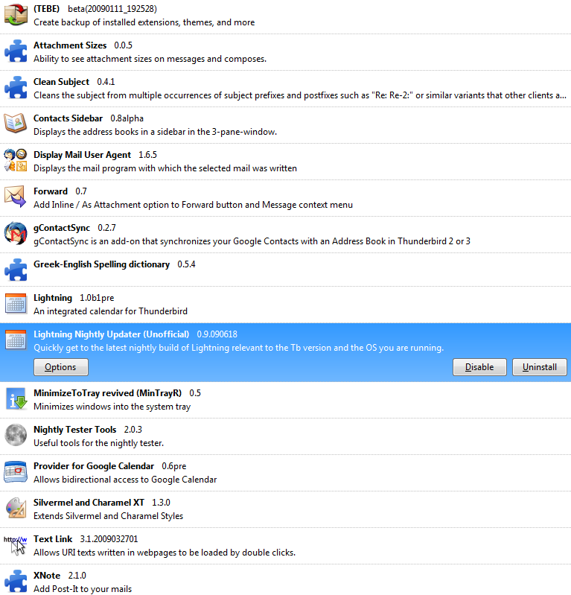This screenshot has width=571, height=595.
Task: Click 'An integrated calendar for Thunderbird' description
Action: coord(110,311)
